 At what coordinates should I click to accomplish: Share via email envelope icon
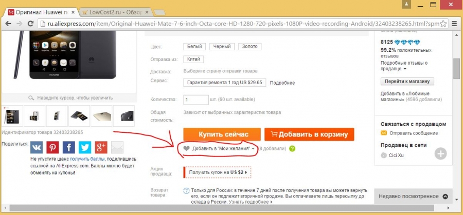point(117,147)
